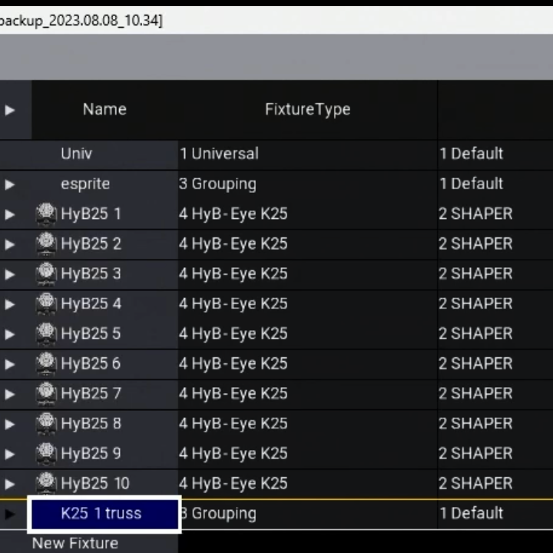
Task: Click 3 Grouping type in esprite row
Action: click(307, 184)
